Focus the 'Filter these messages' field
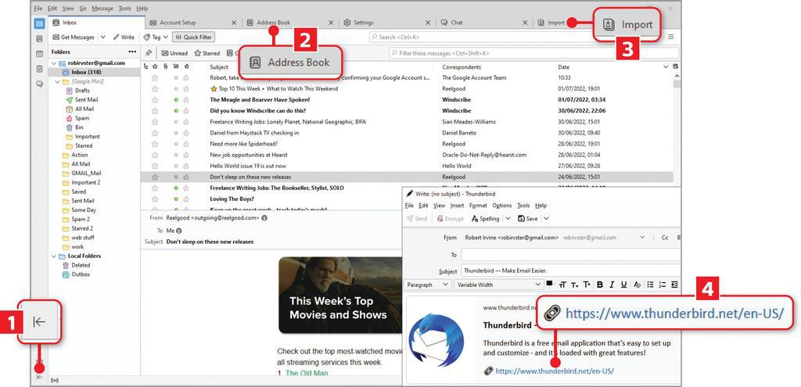This screenshot has height=387, width=801. point(533,53)
